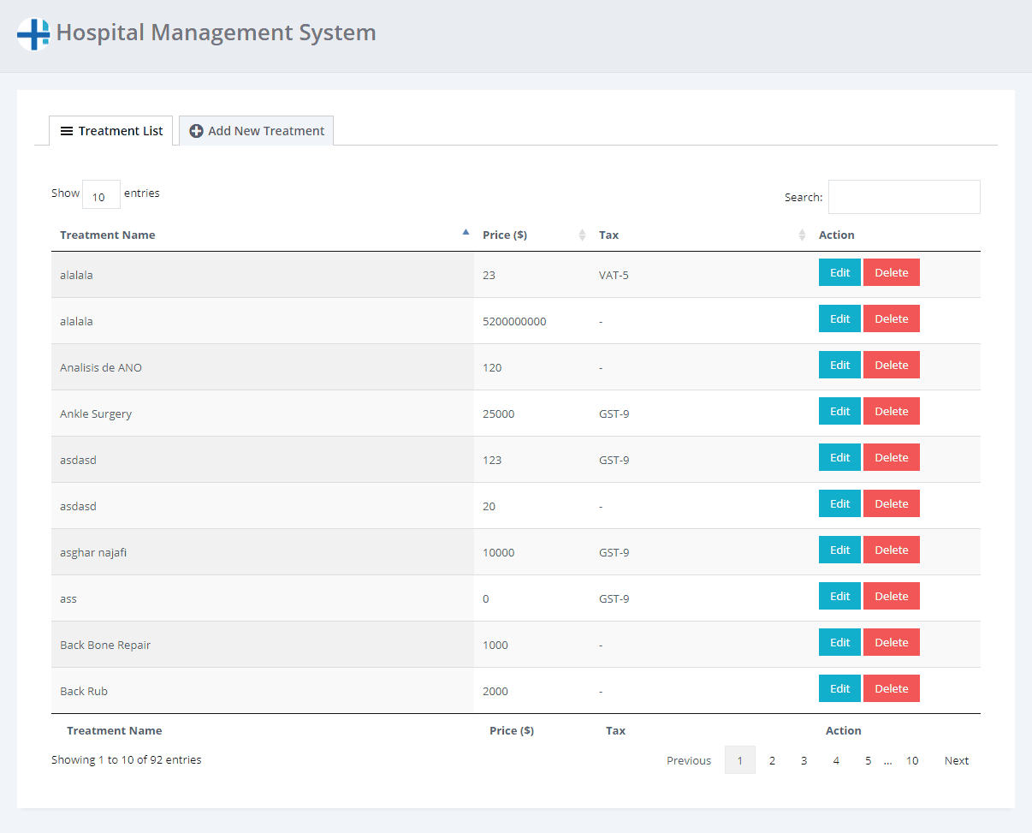
Task: Open page 4 in pagination
Action: [x=836, y=760]
